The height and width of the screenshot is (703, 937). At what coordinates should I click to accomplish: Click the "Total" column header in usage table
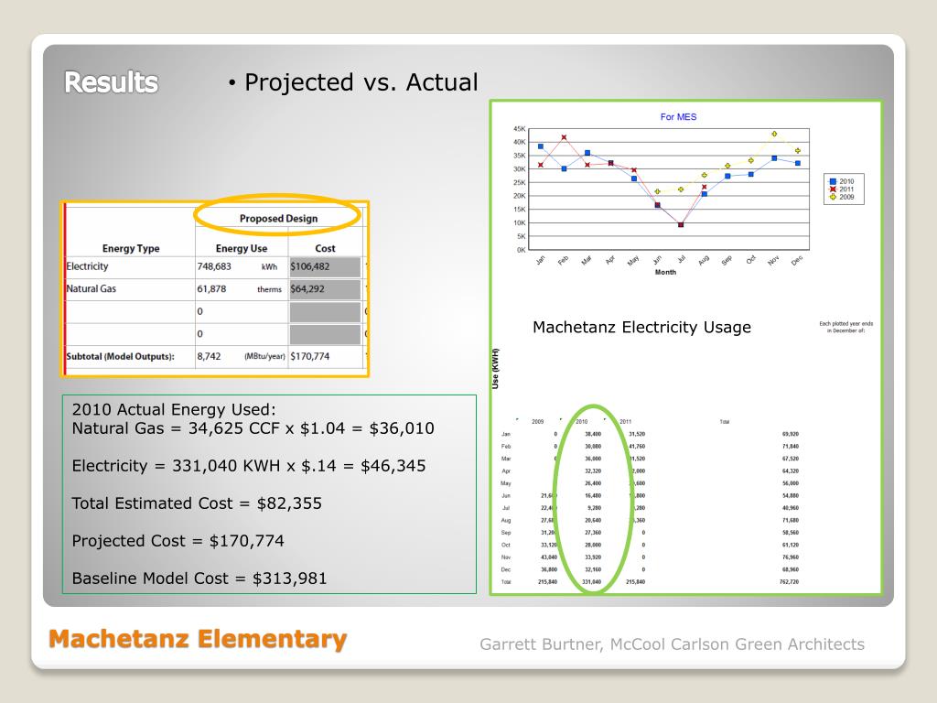[725, 422]
